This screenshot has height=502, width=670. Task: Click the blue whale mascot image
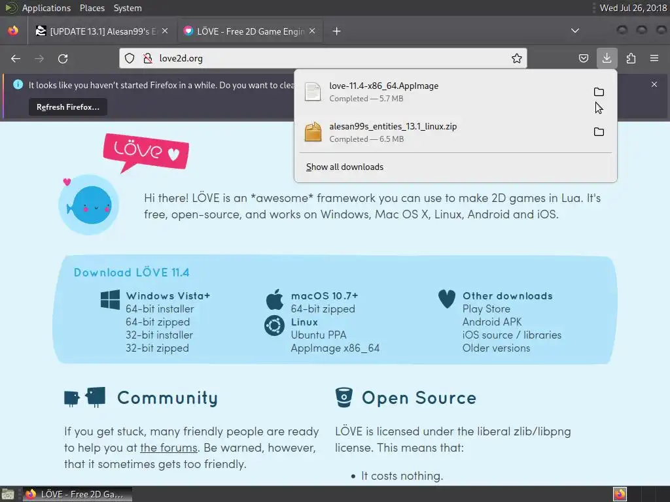pos(88,205)
